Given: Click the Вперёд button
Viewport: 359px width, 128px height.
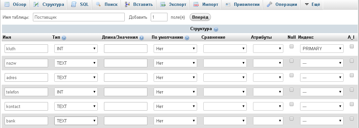Looking at the screenshot, I should (x=200, y=17).
